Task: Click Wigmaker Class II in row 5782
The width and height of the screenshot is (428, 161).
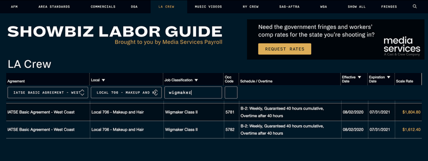Action: point(181,130)
